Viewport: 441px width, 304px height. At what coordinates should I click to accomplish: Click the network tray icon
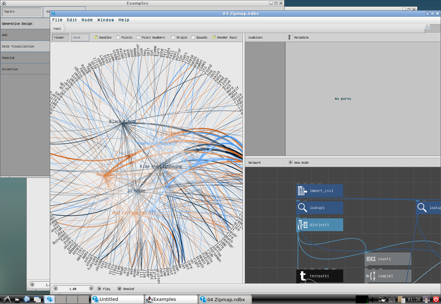click(382, 299)
